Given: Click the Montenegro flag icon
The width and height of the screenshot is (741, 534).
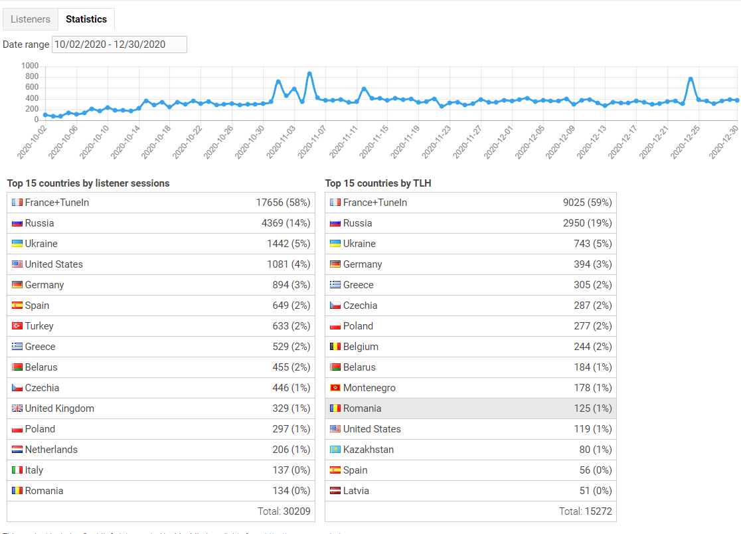Looking at the screenshot, I should click(x=335, y=388).
